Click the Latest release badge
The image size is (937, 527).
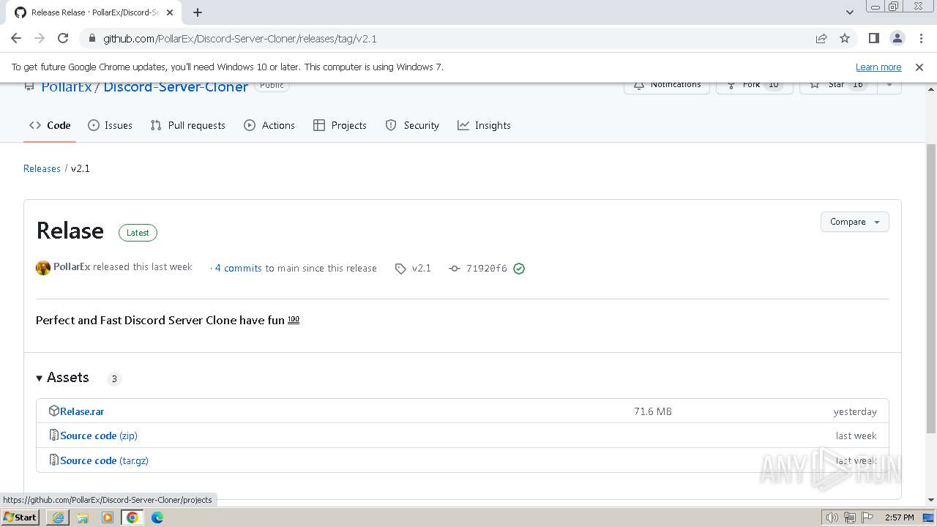[138, 233]
